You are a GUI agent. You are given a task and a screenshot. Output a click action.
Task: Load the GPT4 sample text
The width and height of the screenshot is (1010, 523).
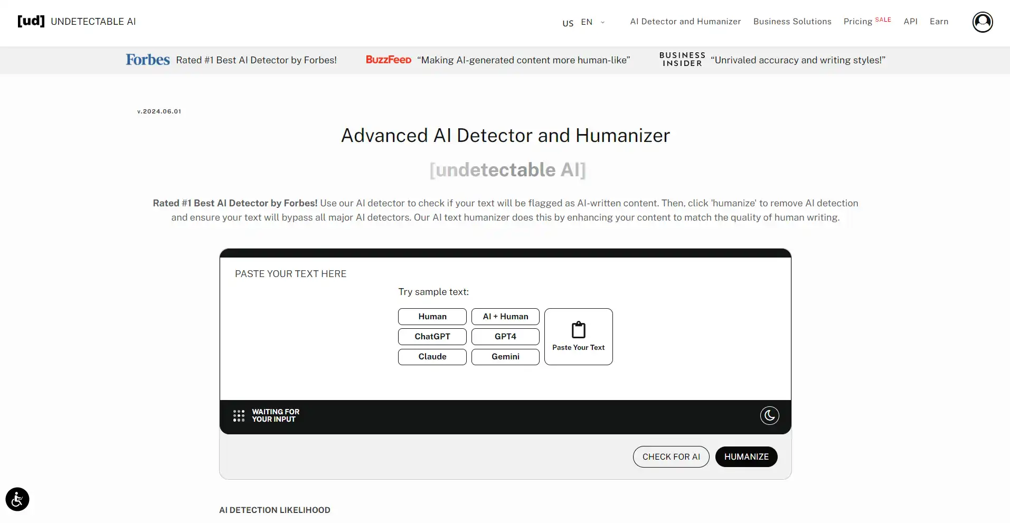(505, 337)
